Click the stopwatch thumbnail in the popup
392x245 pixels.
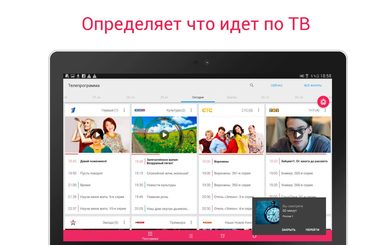(267, 213)
